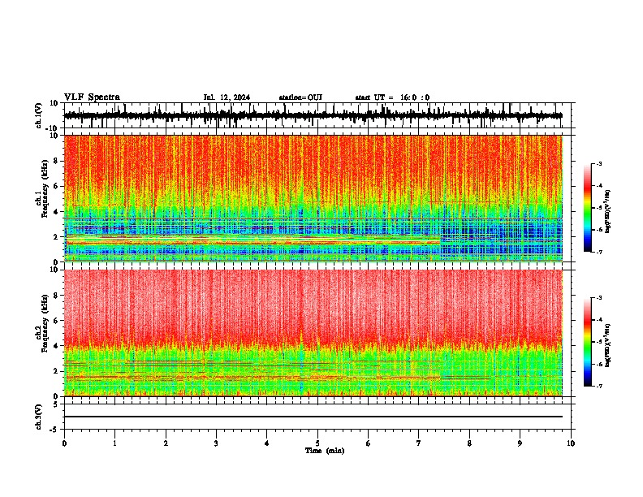Image resolution: width=643 pixels, height=497 pixels.
Task: Click inside the ch.2 spectrogram plot
Action: tap(313, 333)
